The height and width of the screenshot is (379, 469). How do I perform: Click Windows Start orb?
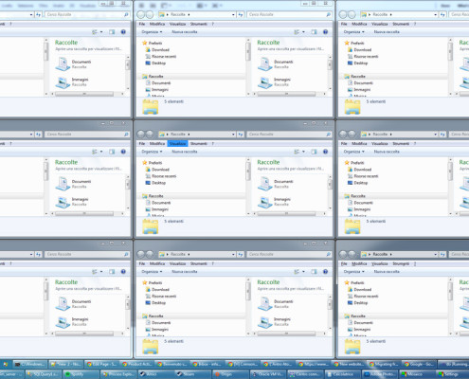6,365
